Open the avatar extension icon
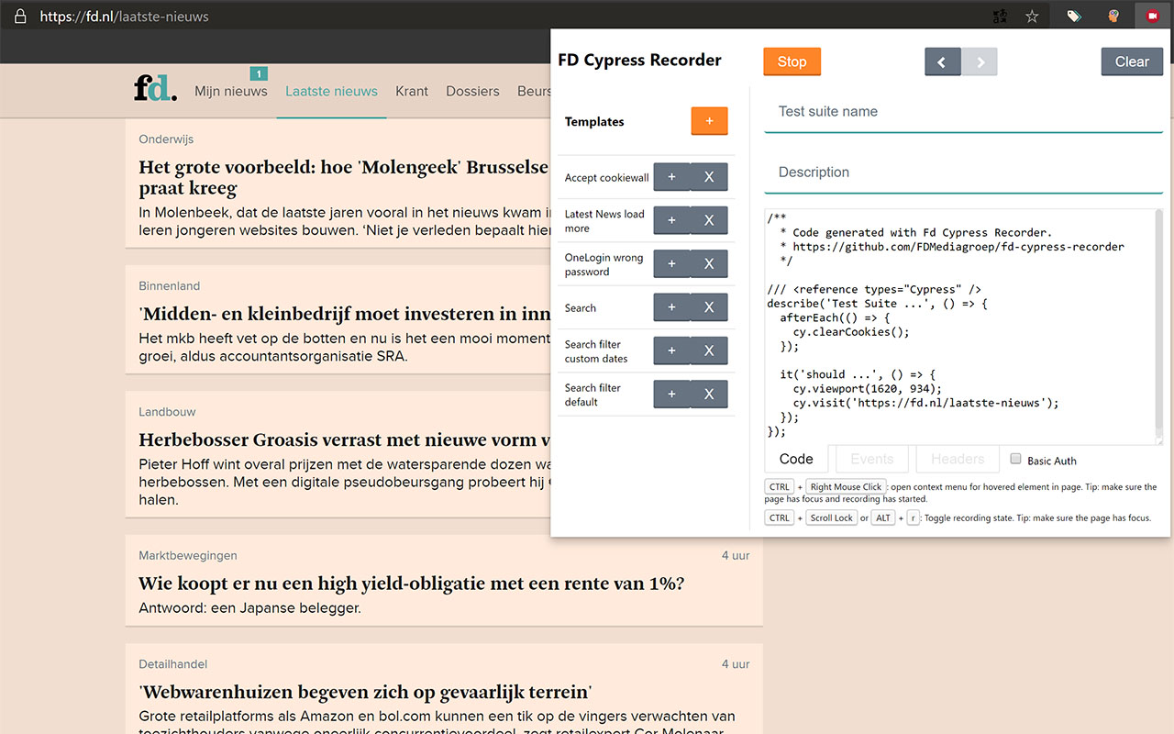The height and width of the screenshot is (734, 1174). (1113, 16)
